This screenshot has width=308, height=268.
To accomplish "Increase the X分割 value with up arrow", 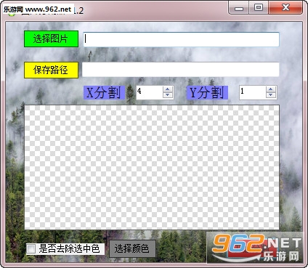I will 168,89.
